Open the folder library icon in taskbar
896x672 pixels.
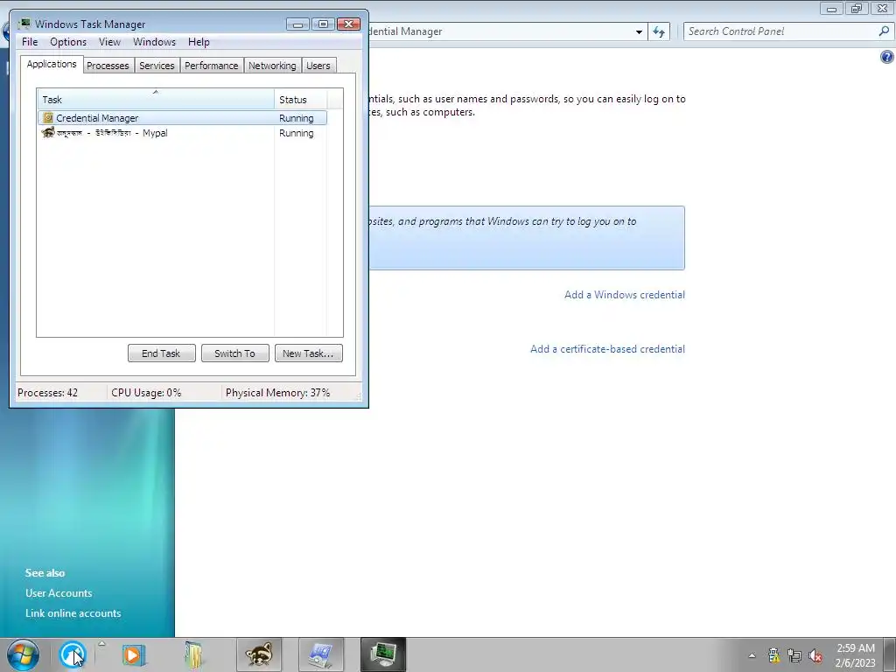coord(194,654)
